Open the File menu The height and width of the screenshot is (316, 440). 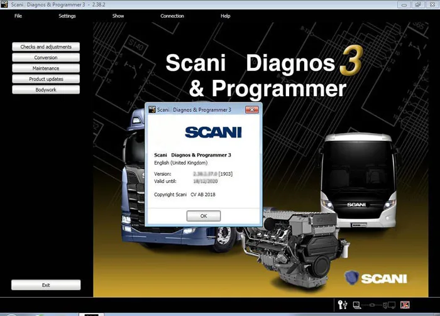[18, 16]
